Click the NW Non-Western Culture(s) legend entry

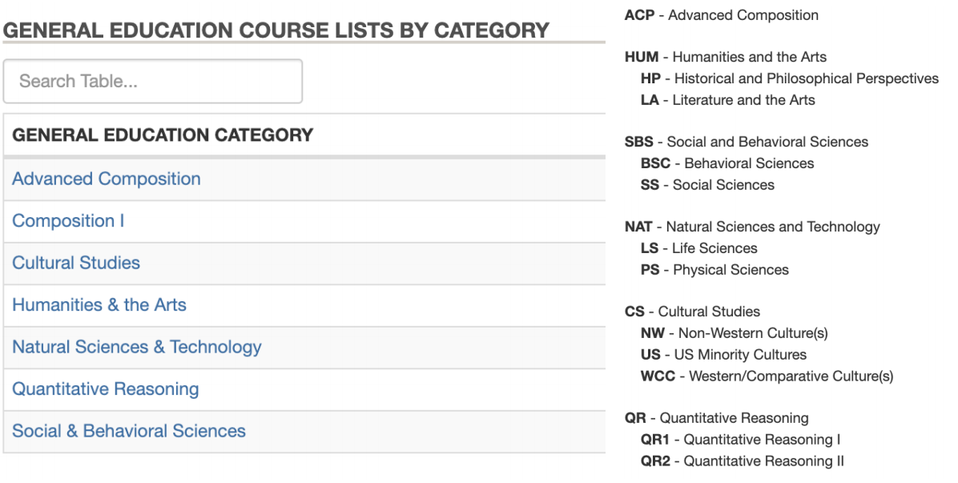point(734,333)
